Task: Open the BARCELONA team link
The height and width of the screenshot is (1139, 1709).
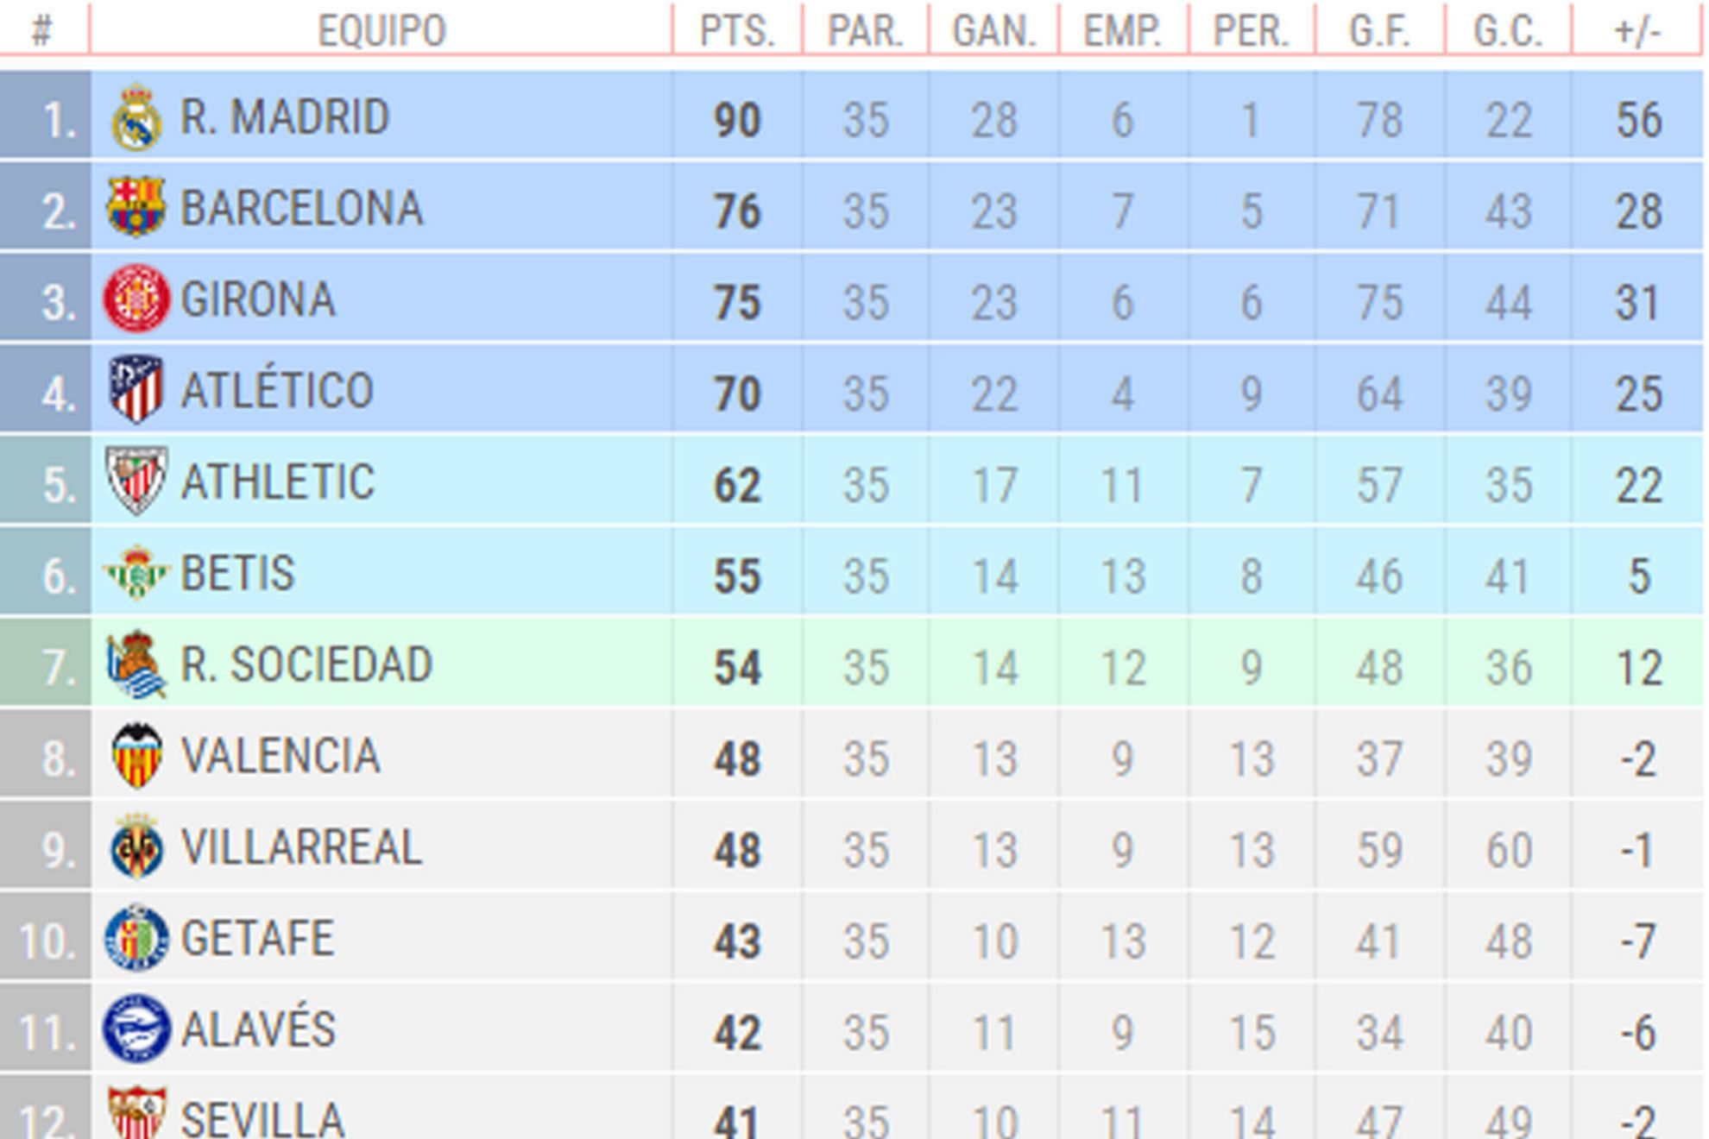Action: 302,209
